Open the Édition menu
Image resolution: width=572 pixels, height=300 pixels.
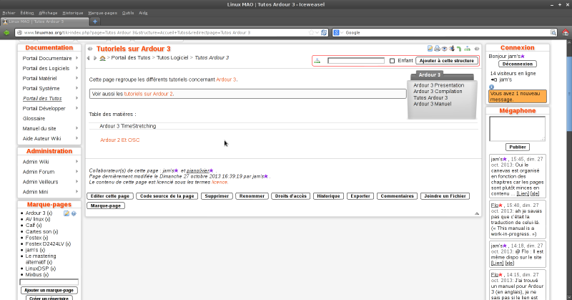27,13
